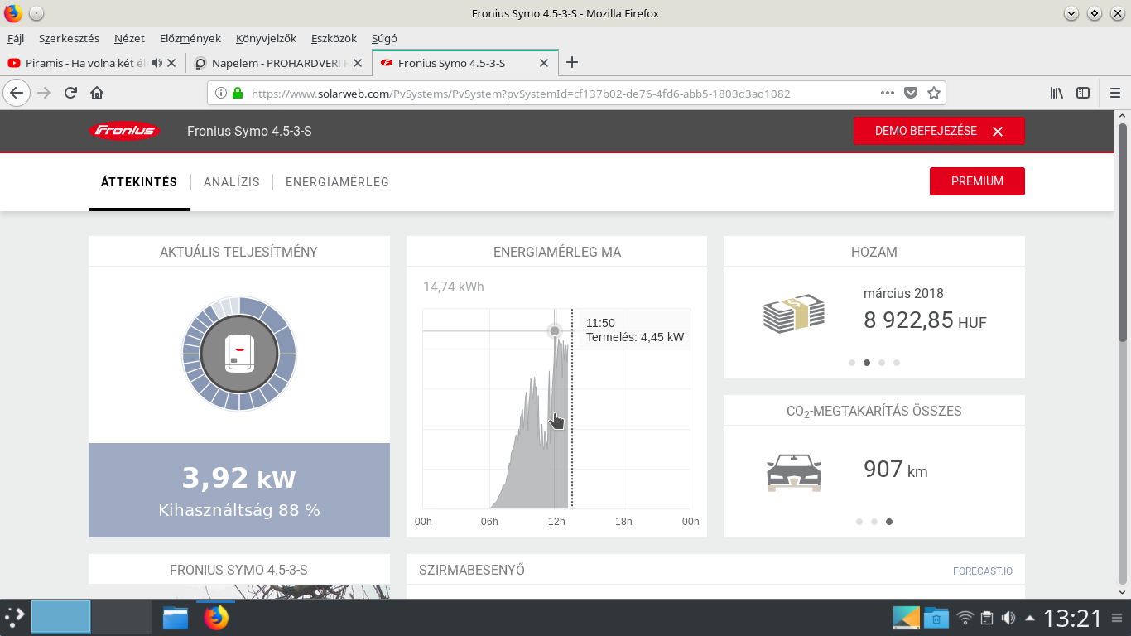Close the Piramis YouTube tab
This screenshot has height=636, width=1131.
171,63
